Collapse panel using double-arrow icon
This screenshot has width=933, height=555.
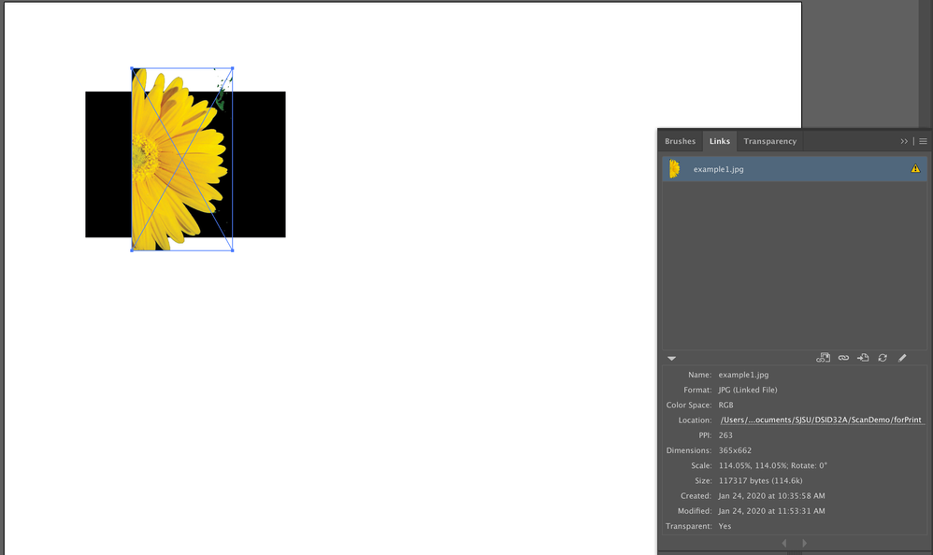(904, 141)
